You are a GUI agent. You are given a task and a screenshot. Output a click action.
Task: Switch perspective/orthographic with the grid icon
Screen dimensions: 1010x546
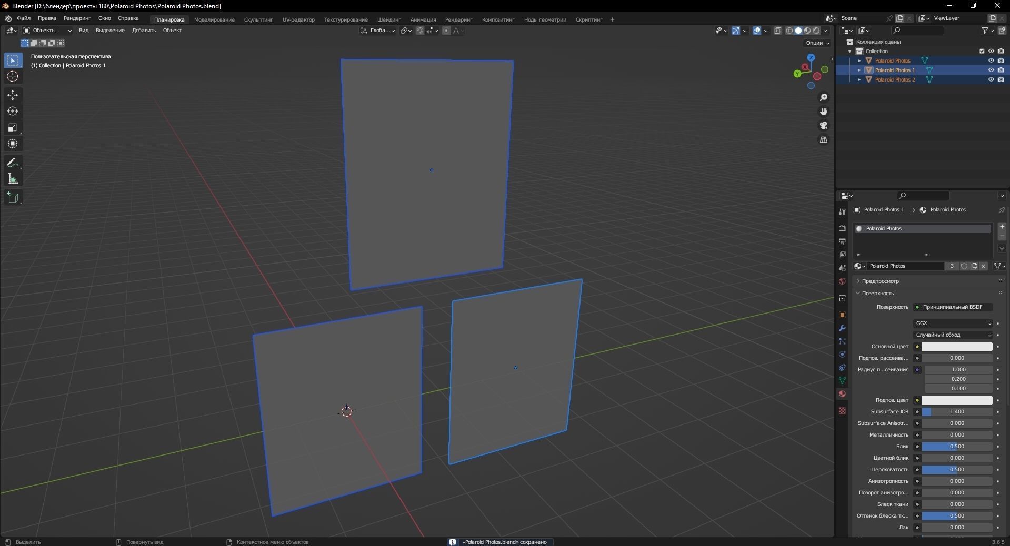(824, 139)
